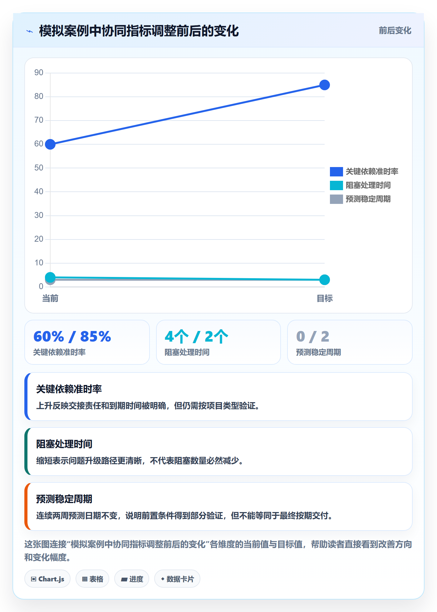Click the 关键依赖准时率 heading in blue-bordered card
This screenshot has height=612, width=437.
[69, 389]
